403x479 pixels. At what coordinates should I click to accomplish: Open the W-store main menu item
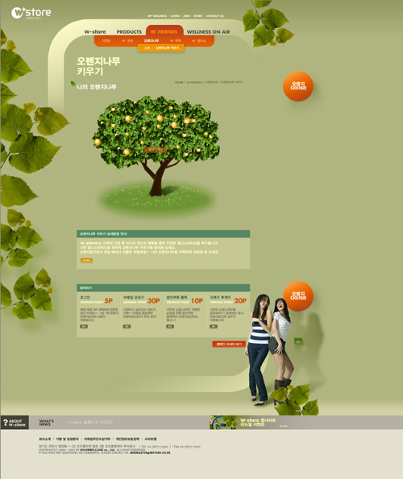click(95, 31)
